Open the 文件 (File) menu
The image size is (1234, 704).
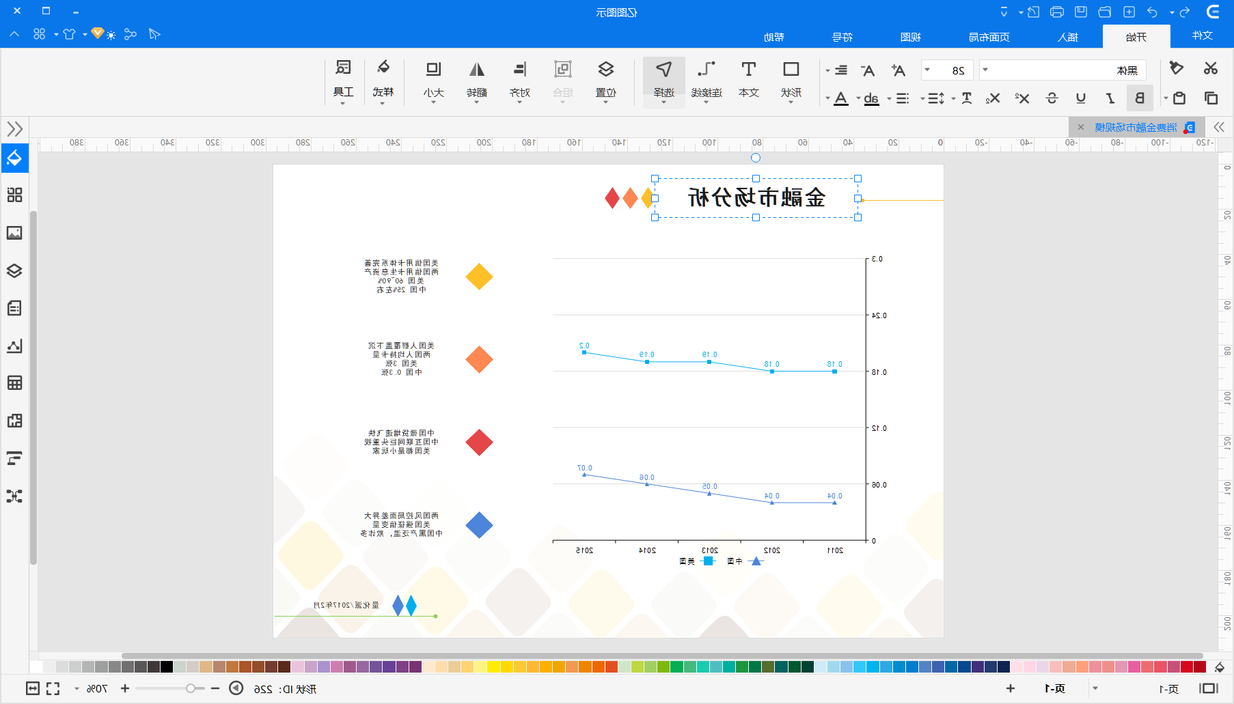coord(1203,36)
